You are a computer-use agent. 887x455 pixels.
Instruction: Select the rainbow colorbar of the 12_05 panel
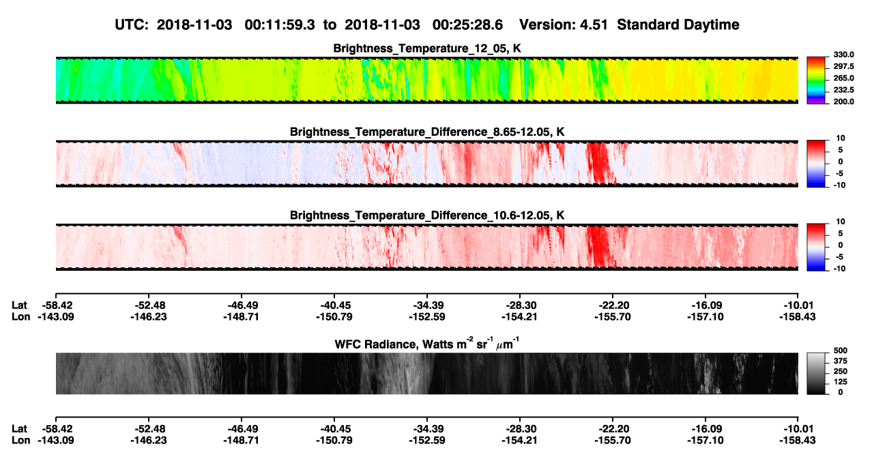(816, 80)
